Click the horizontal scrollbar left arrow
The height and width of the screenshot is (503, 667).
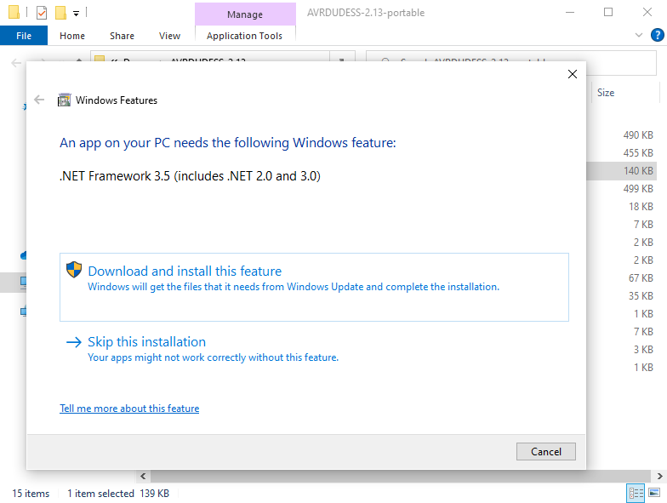143,476
